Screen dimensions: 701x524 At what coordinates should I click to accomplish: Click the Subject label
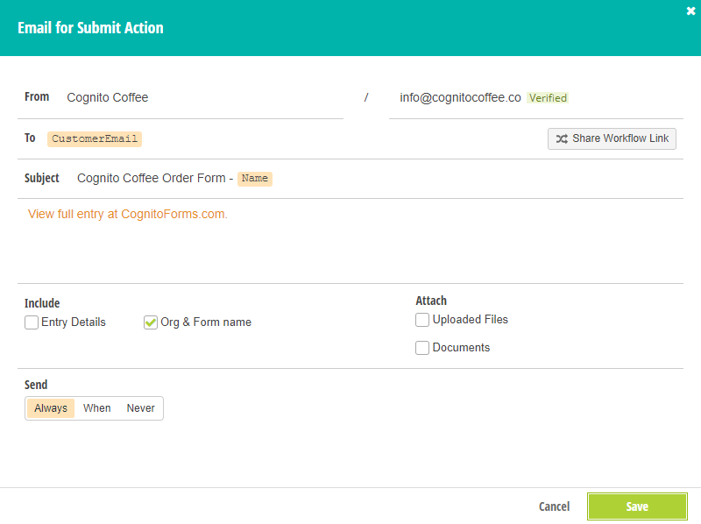[41, 178]
